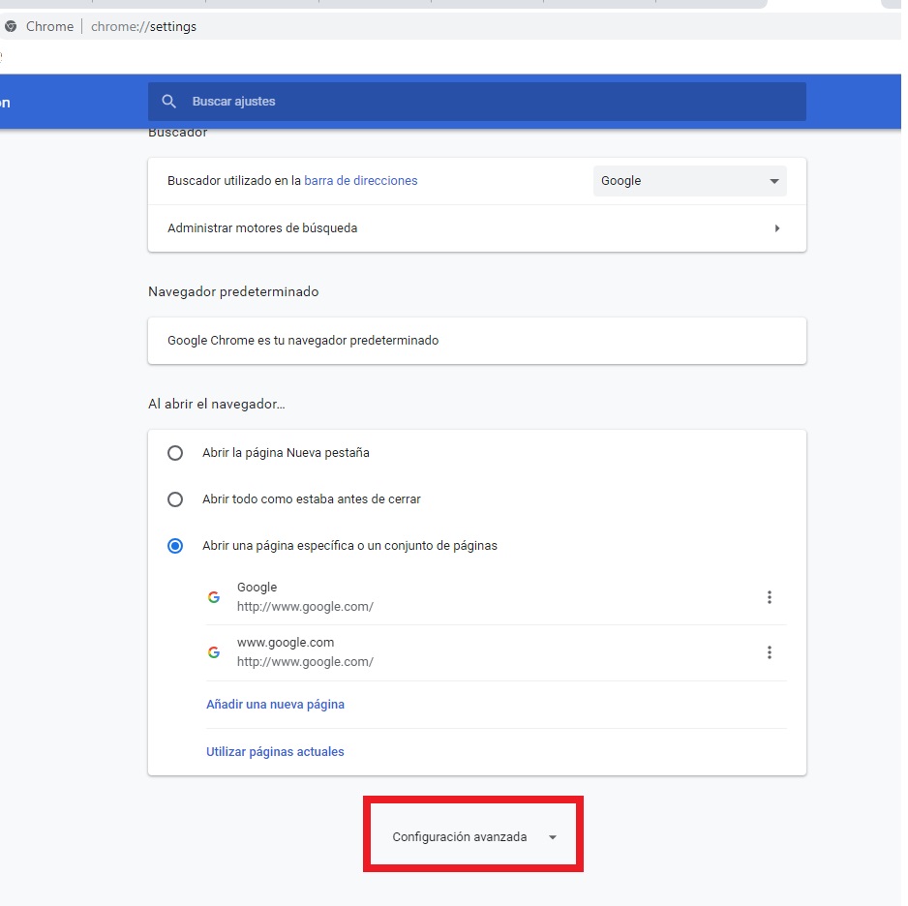The width and height of the screenshot is (908, 906).
Task: Click 'Añadir una nueva página' link
Action: click(275, 705)
